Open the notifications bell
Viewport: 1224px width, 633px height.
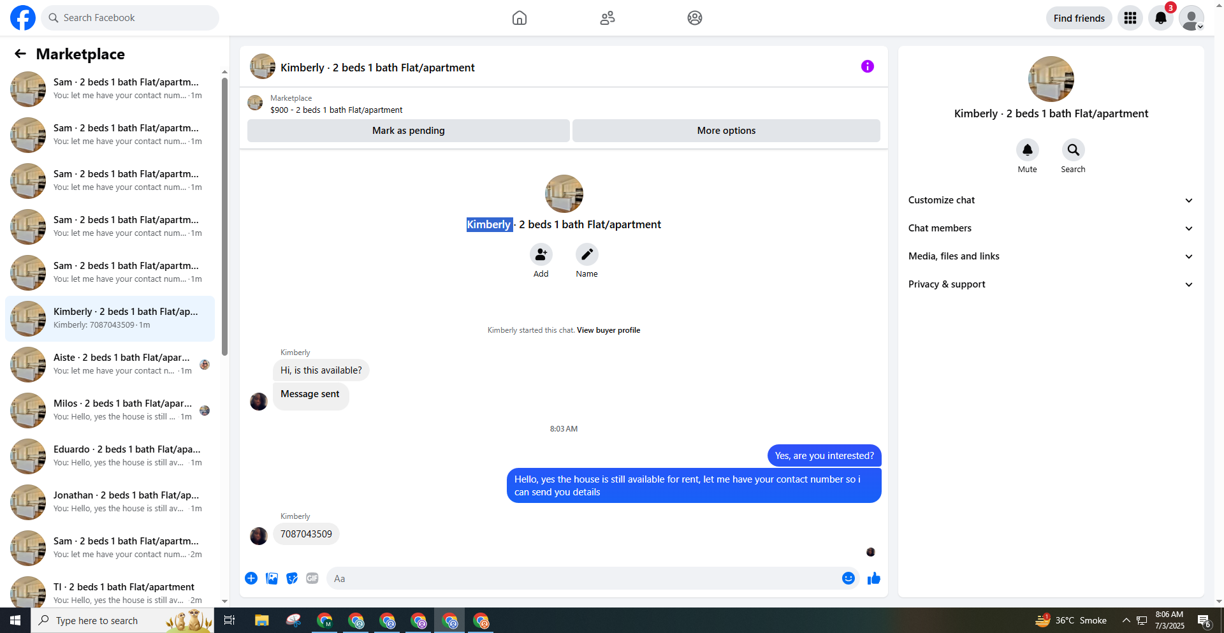click(x=1161, y=18)
